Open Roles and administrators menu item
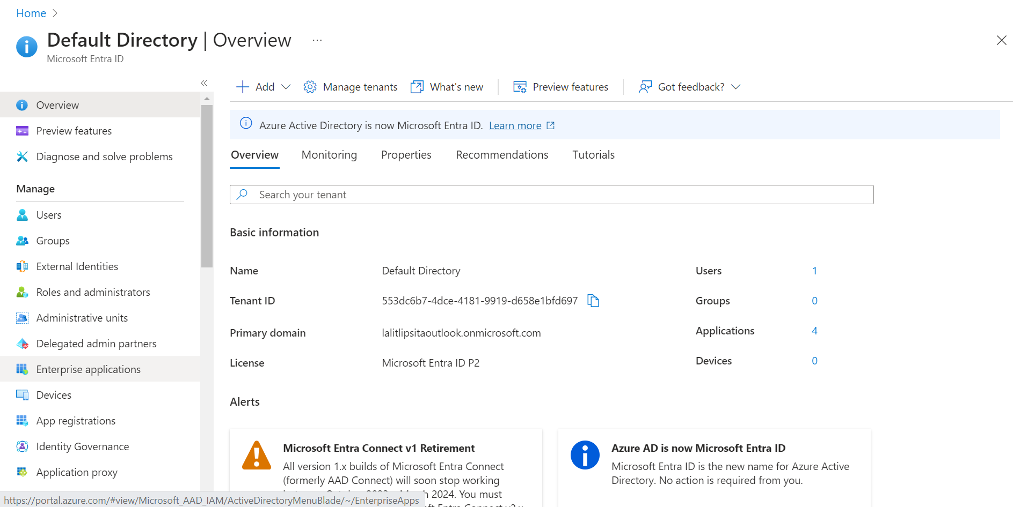Image resolution: width=1013 pixels, height=507 pixels. pos(100,292)
